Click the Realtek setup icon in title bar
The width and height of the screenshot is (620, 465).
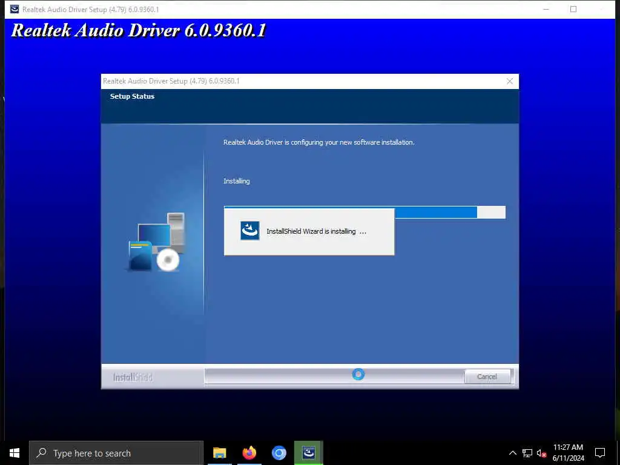[x=15, y=9]
